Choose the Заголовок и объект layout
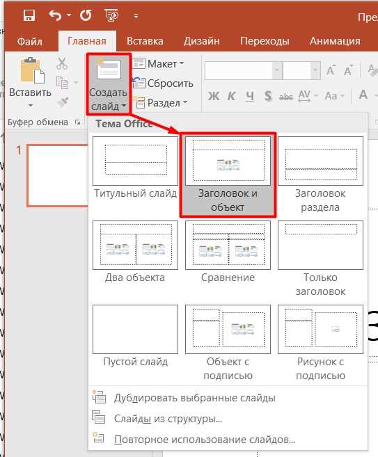 pos(228,175)
